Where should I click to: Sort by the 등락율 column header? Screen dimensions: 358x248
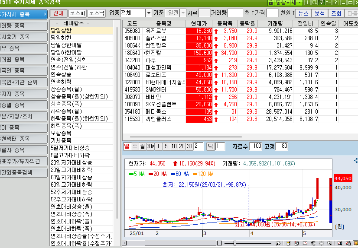(x=247, y=23)
